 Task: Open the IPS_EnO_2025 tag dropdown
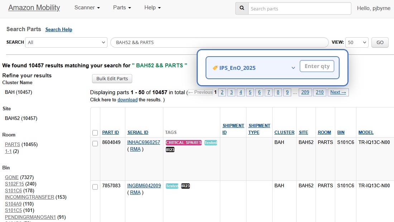(293, 68)
